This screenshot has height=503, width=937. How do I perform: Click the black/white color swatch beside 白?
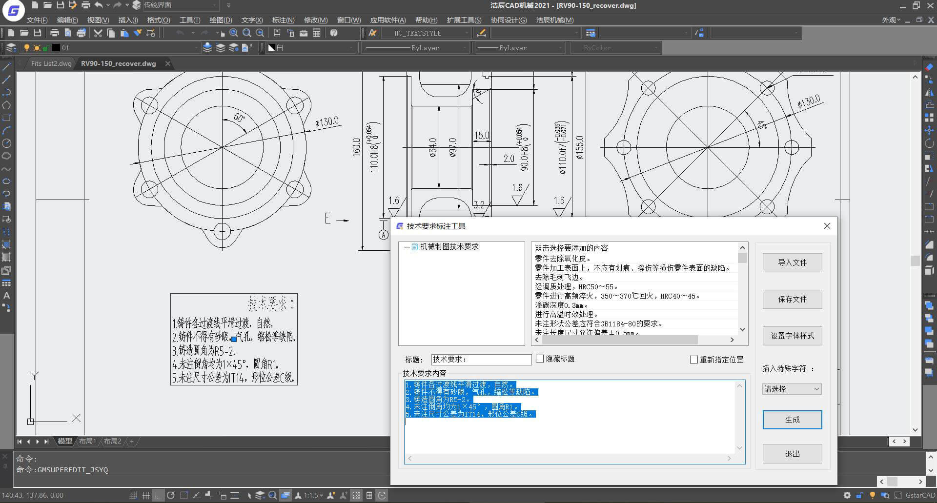[272, 48]
